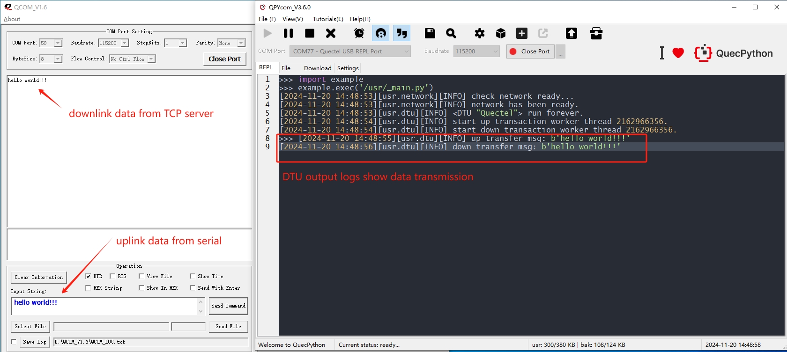
Task: Click status bar 'usr: 300/380 KB | bak: 108/124 KB'
Action: [x=579, y=345]
